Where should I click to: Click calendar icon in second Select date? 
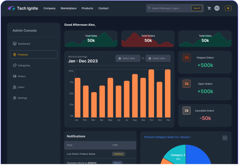point(150,58)
